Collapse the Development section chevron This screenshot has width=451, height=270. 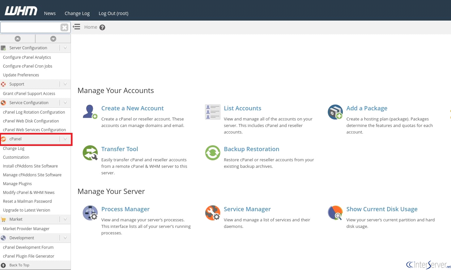coord(65,238)
